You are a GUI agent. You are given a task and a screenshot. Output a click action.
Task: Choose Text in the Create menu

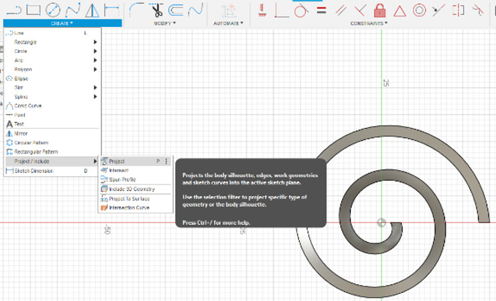(x=52, y=124)
